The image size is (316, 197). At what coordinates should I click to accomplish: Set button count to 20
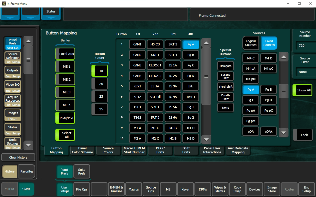100,84
